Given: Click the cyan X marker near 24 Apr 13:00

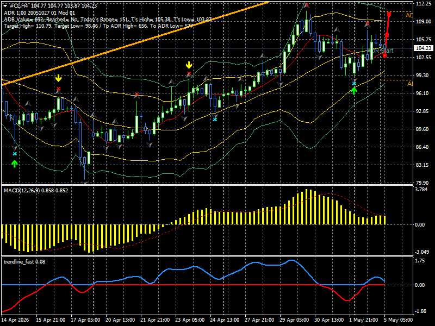Looking at the screenshot, I should 215,120.
